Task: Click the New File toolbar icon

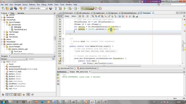Action: pyautogui.click(x=3, y=8)
